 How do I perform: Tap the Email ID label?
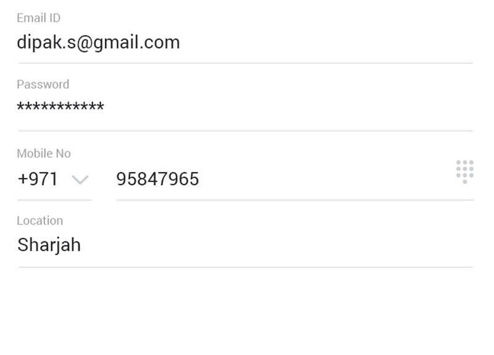point(38,18)
